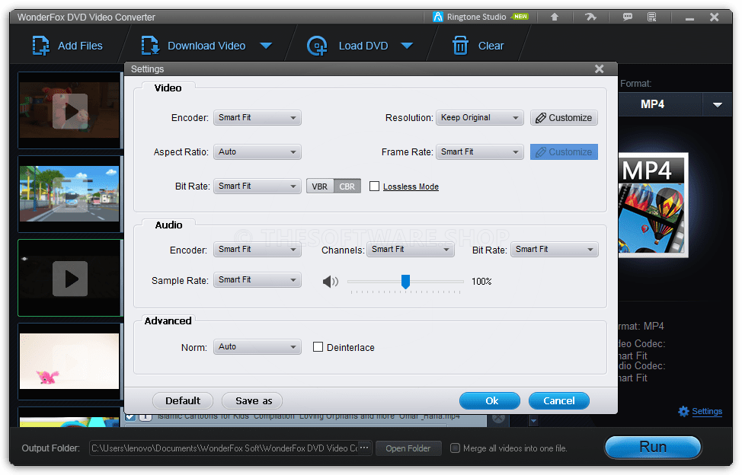This screenshot has height=475, width=742.
Task: Click the MP4 format image
Action: [653, 205]
